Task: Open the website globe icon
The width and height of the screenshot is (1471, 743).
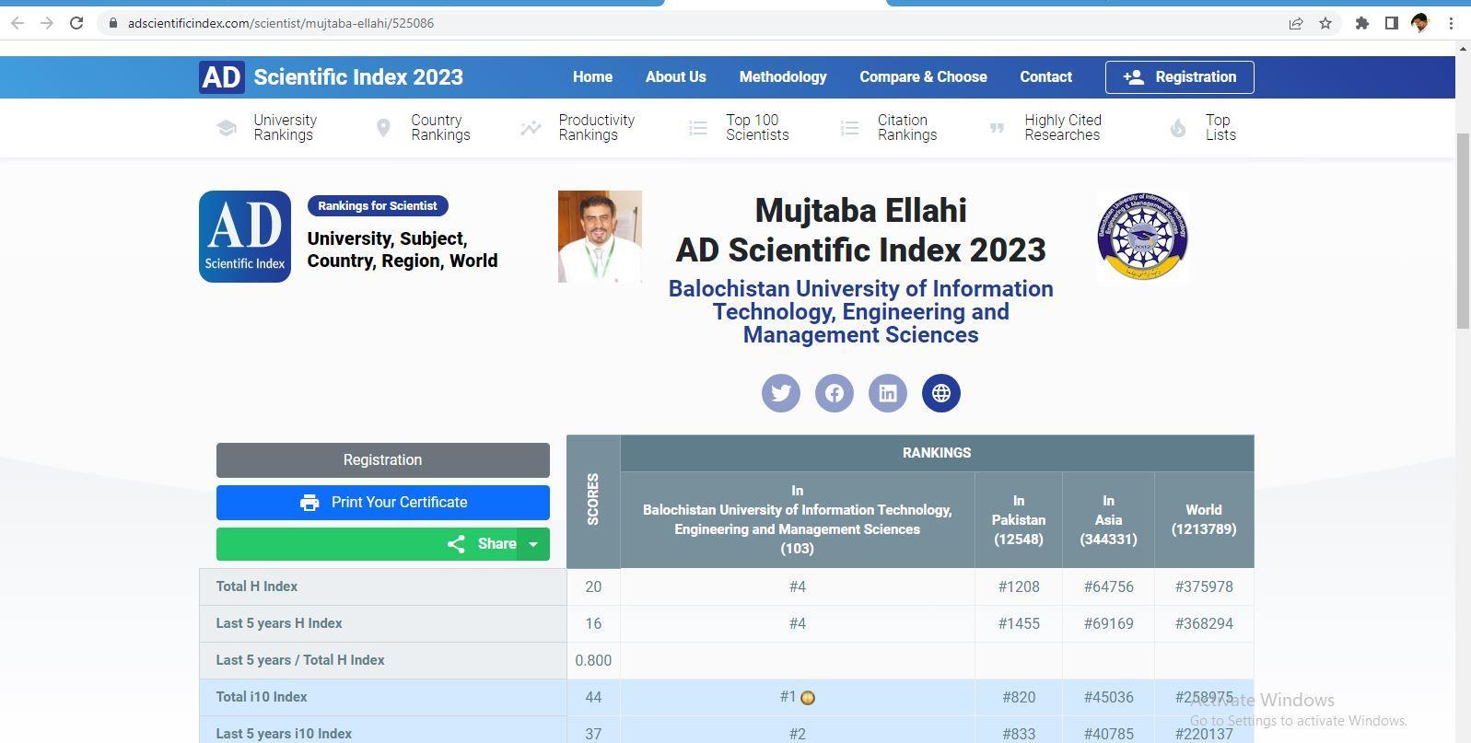Action: coord(940,393)
